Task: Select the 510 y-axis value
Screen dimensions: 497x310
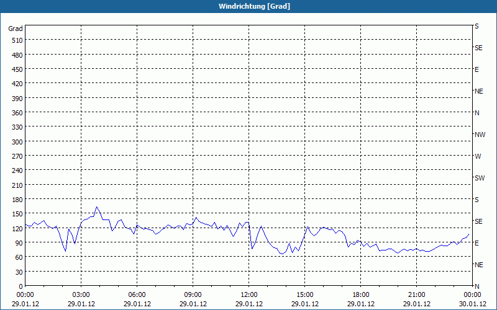Action: pos(17,40)
